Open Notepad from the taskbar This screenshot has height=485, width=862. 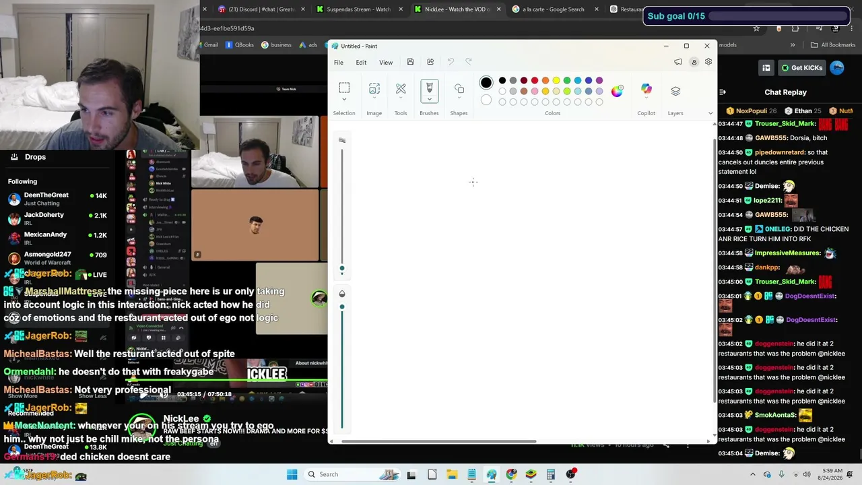471,474
